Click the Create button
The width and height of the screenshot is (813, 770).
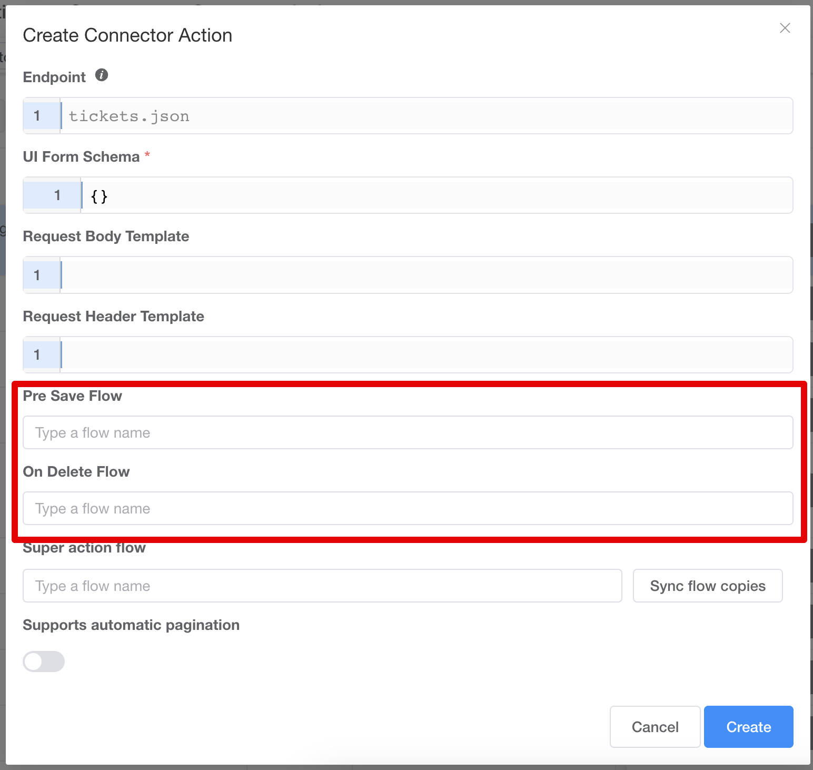(748, 727)
